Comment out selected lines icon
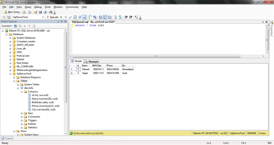Image resolution: width=274 pixels, height=145 pixels. coord(116,17)
